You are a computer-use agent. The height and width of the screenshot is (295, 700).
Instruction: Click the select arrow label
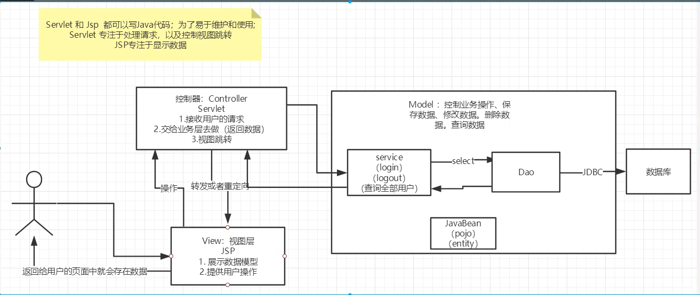tap(463, 161)
